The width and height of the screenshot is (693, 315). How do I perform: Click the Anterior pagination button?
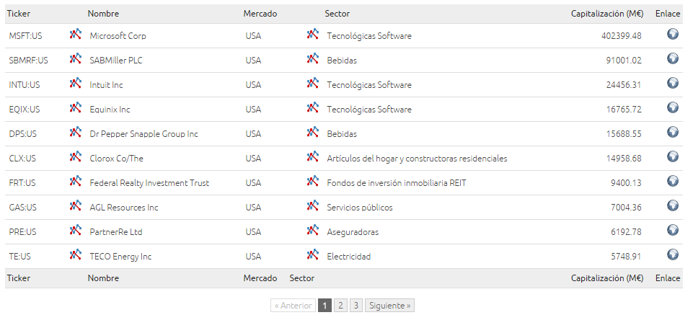click(x=293, y=306)
